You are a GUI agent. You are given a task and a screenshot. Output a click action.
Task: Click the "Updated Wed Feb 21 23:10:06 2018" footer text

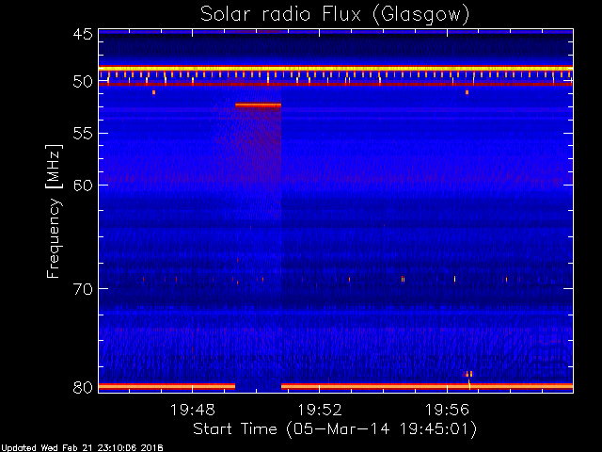click(x=82, y=448)
